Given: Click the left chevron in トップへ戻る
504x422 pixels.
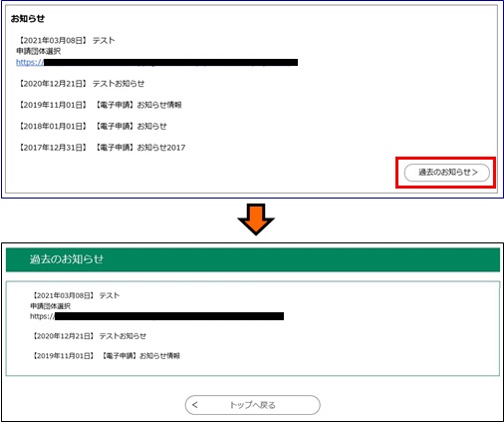Looking at the screenshot, I should 195,405.
